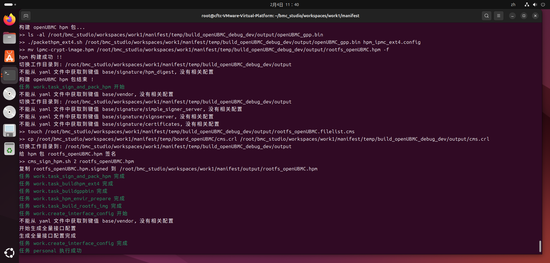Open the power system menu
The image size is (550, 263).
(543, 5)
